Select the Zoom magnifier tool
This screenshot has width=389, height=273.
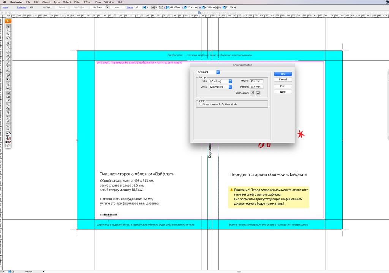8,129
